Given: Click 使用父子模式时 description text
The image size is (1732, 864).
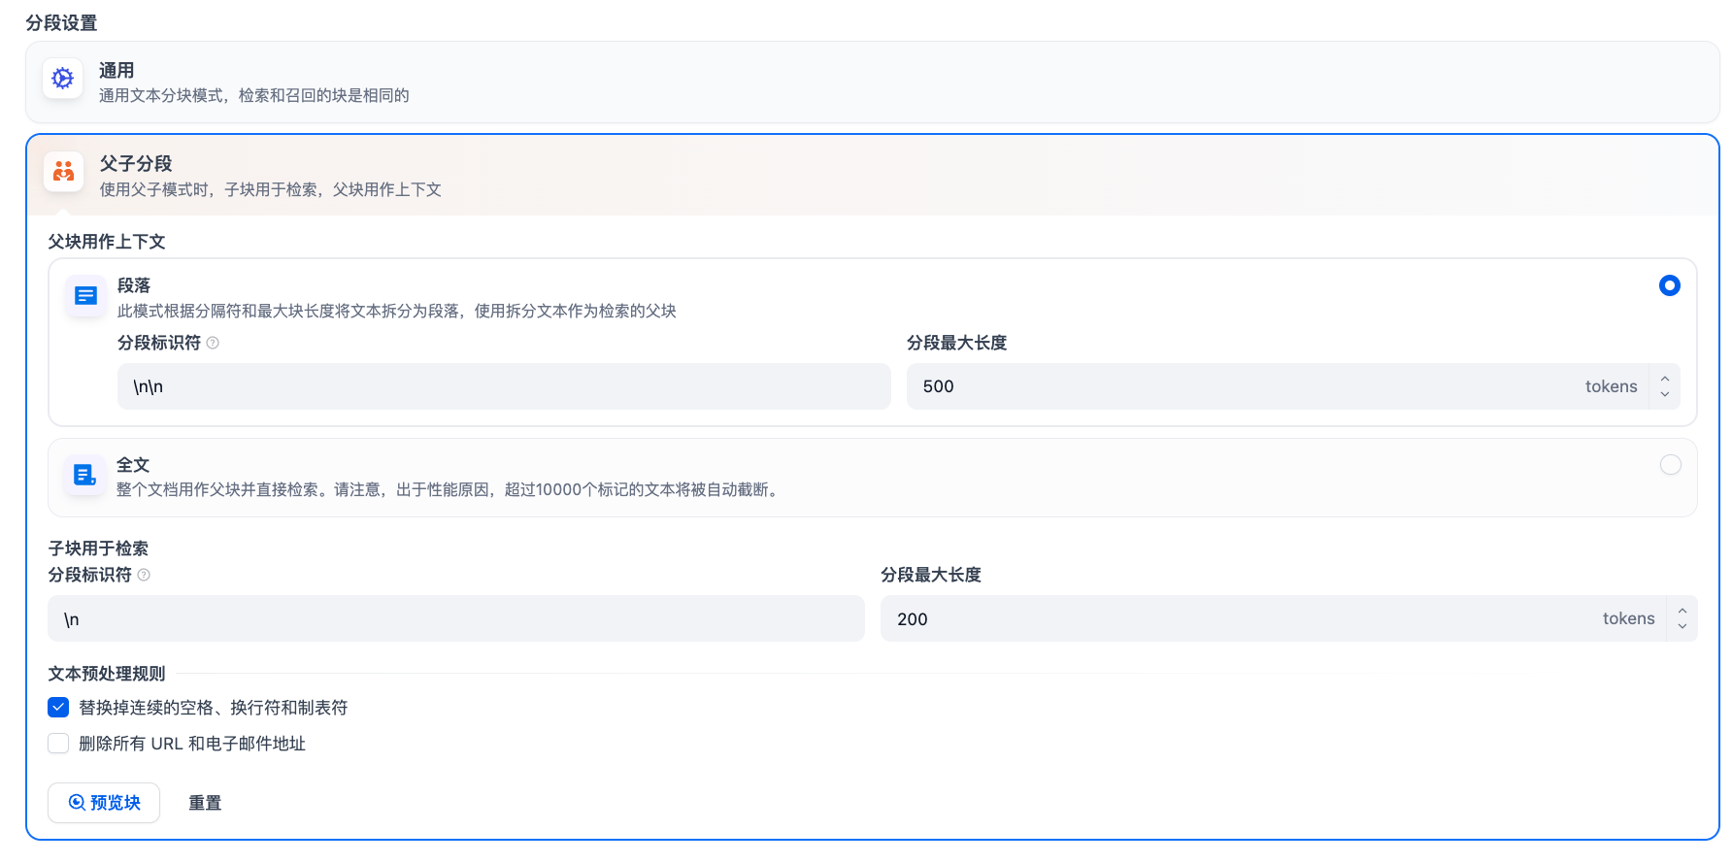Looking at the screenshot, I should pyautogui.click(x=271, y=189).
